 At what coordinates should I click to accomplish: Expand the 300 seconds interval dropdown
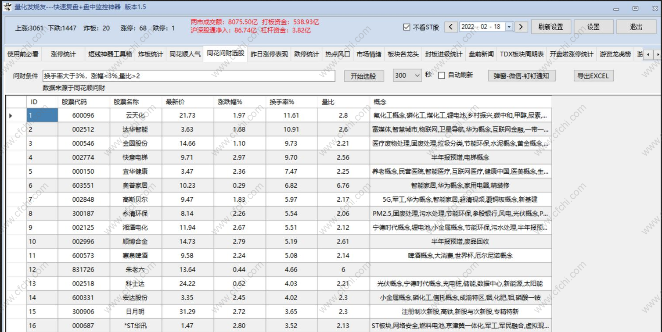click(417, 75)
